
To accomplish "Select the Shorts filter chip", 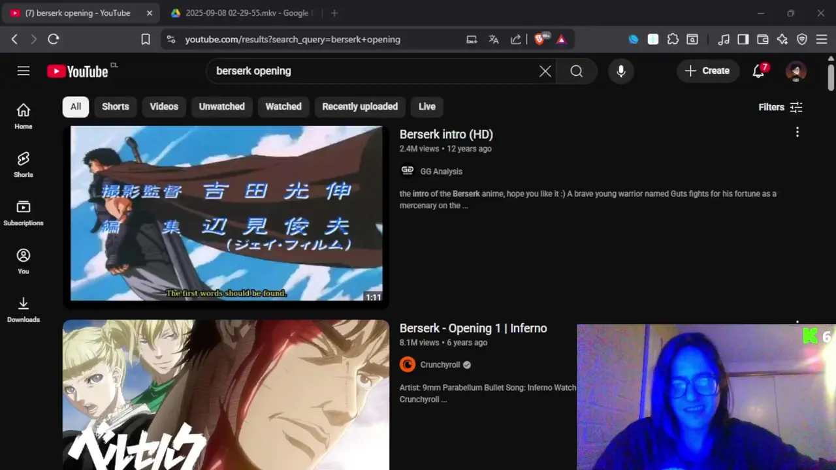I will pyautogui.click(x=116, y=106).
